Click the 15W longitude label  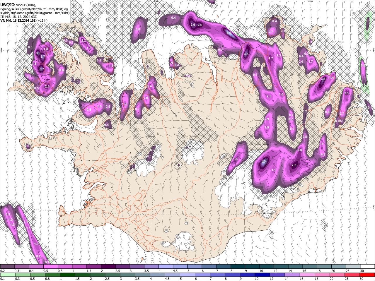[x=310, y=1]
